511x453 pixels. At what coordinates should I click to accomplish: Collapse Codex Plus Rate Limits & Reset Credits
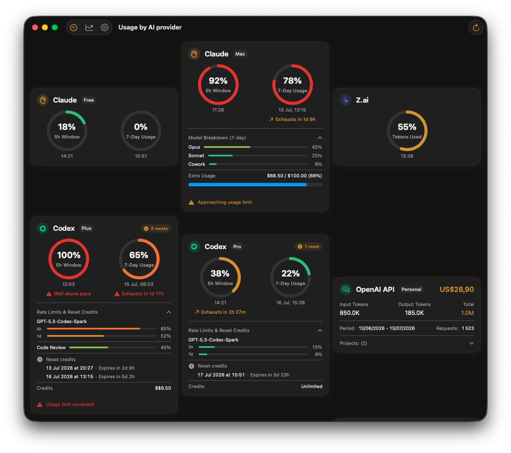(x=168, y=312)
